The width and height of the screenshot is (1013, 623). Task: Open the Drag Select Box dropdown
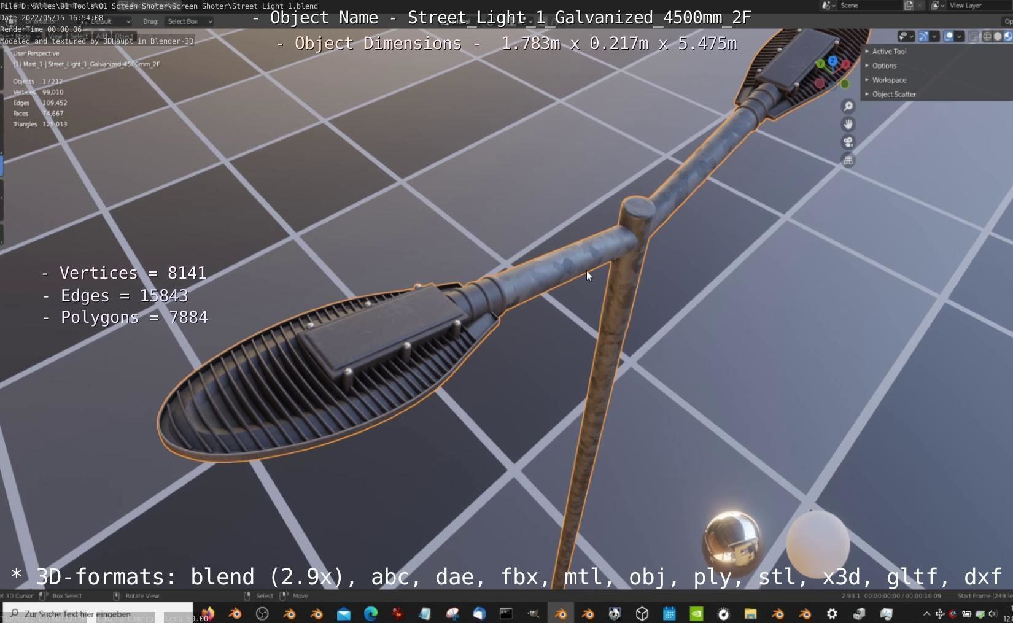point(190,21)
